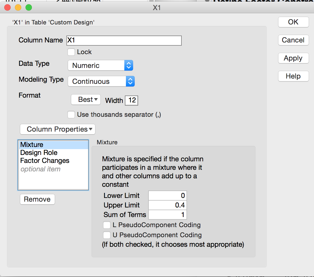Screen dimensions: 314x277
Task: Click the Remove button
Action: click(x=37, y=199)
